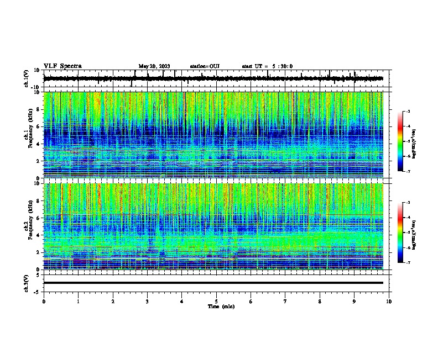Screen dimensions: 438x338
Task: Click the ch.2 spectrogram panel
Action: [213, 226]
